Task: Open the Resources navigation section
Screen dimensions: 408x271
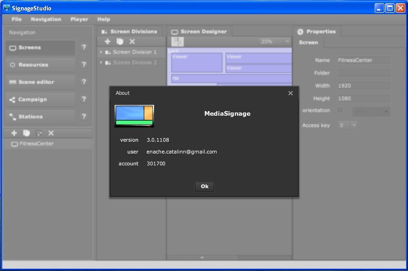Action: pyautogui.click(x=40, y=65)
